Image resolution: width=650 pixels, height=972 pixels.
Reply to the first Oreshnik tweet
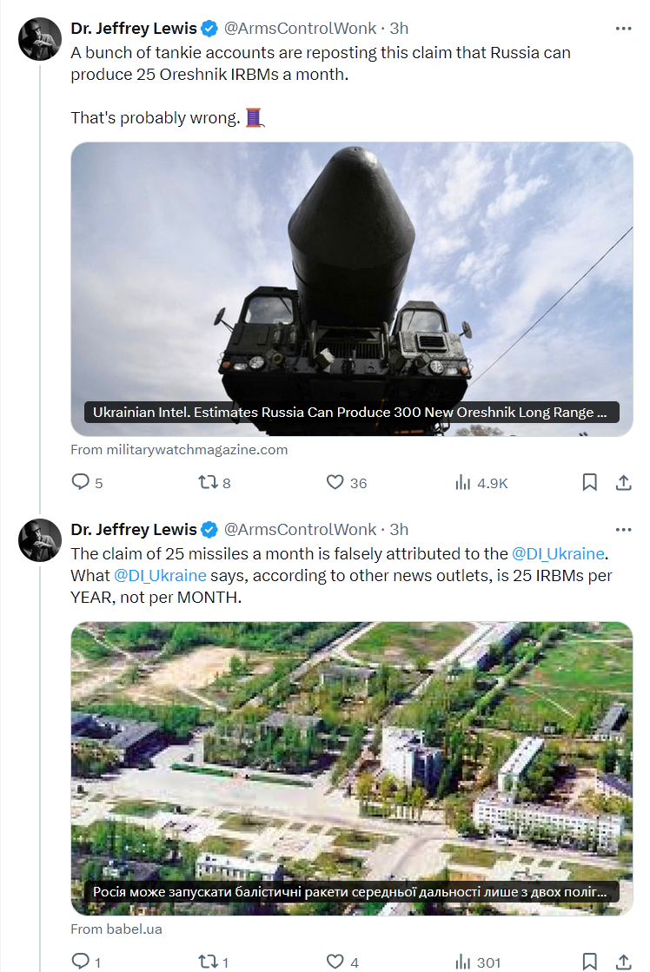pos(81,482)
